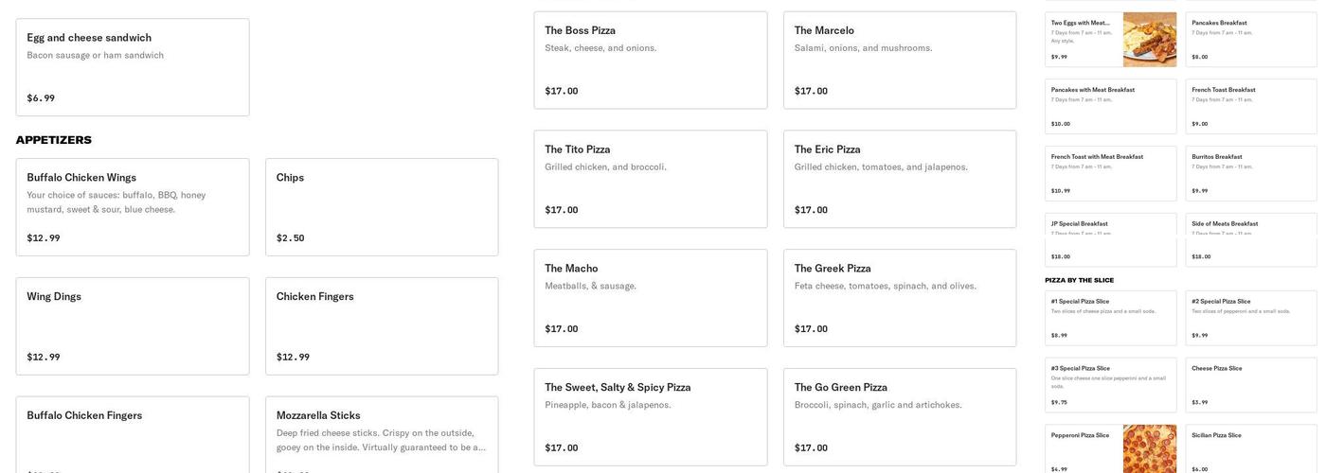Pick The Sweet, Salty & Spicy Pizza
Screen dimensions: 1326x473
[651, 417]
